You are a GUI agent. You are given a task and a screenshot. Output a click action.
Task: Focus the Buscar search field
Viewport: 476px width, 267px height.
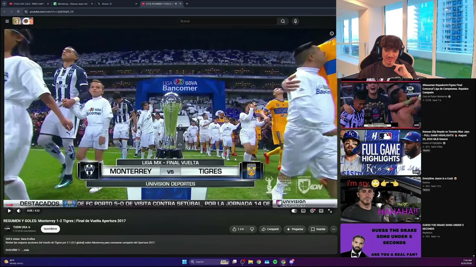coord(227,21)
